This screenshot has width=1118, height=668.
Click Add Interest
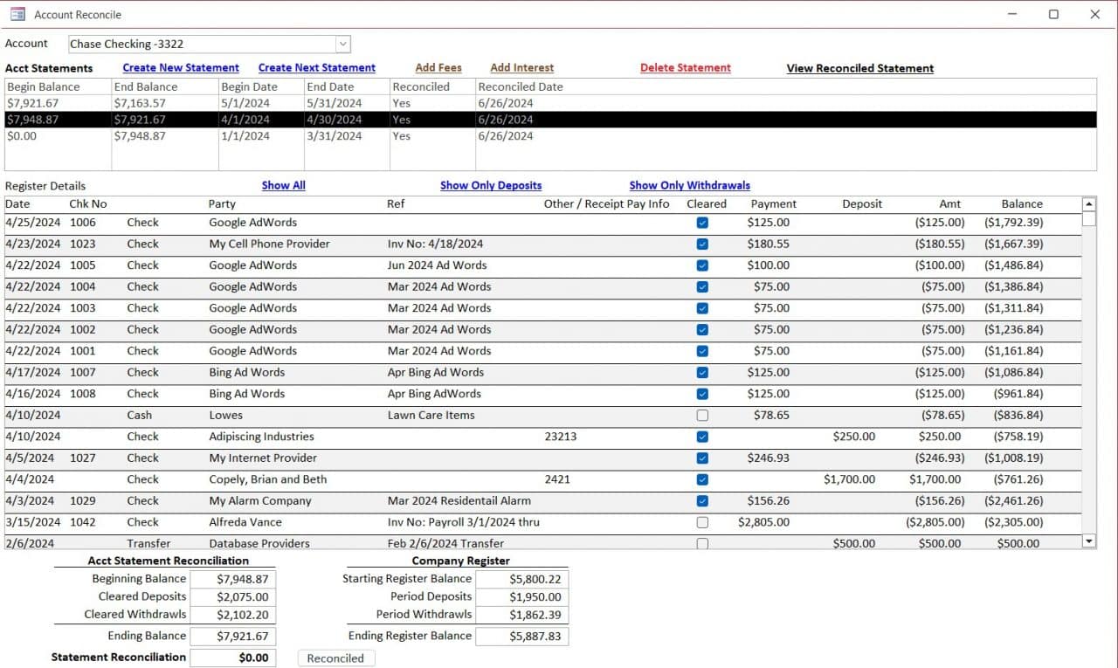tap(521, 67)
